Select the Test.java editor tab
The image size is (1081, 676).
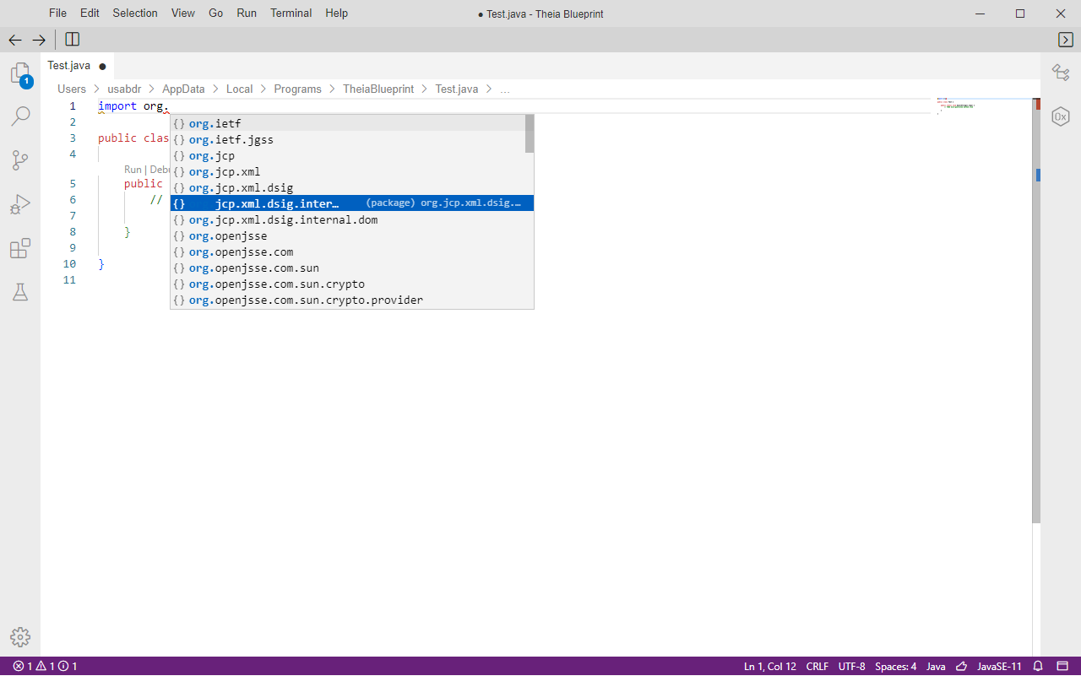[68, 65]
